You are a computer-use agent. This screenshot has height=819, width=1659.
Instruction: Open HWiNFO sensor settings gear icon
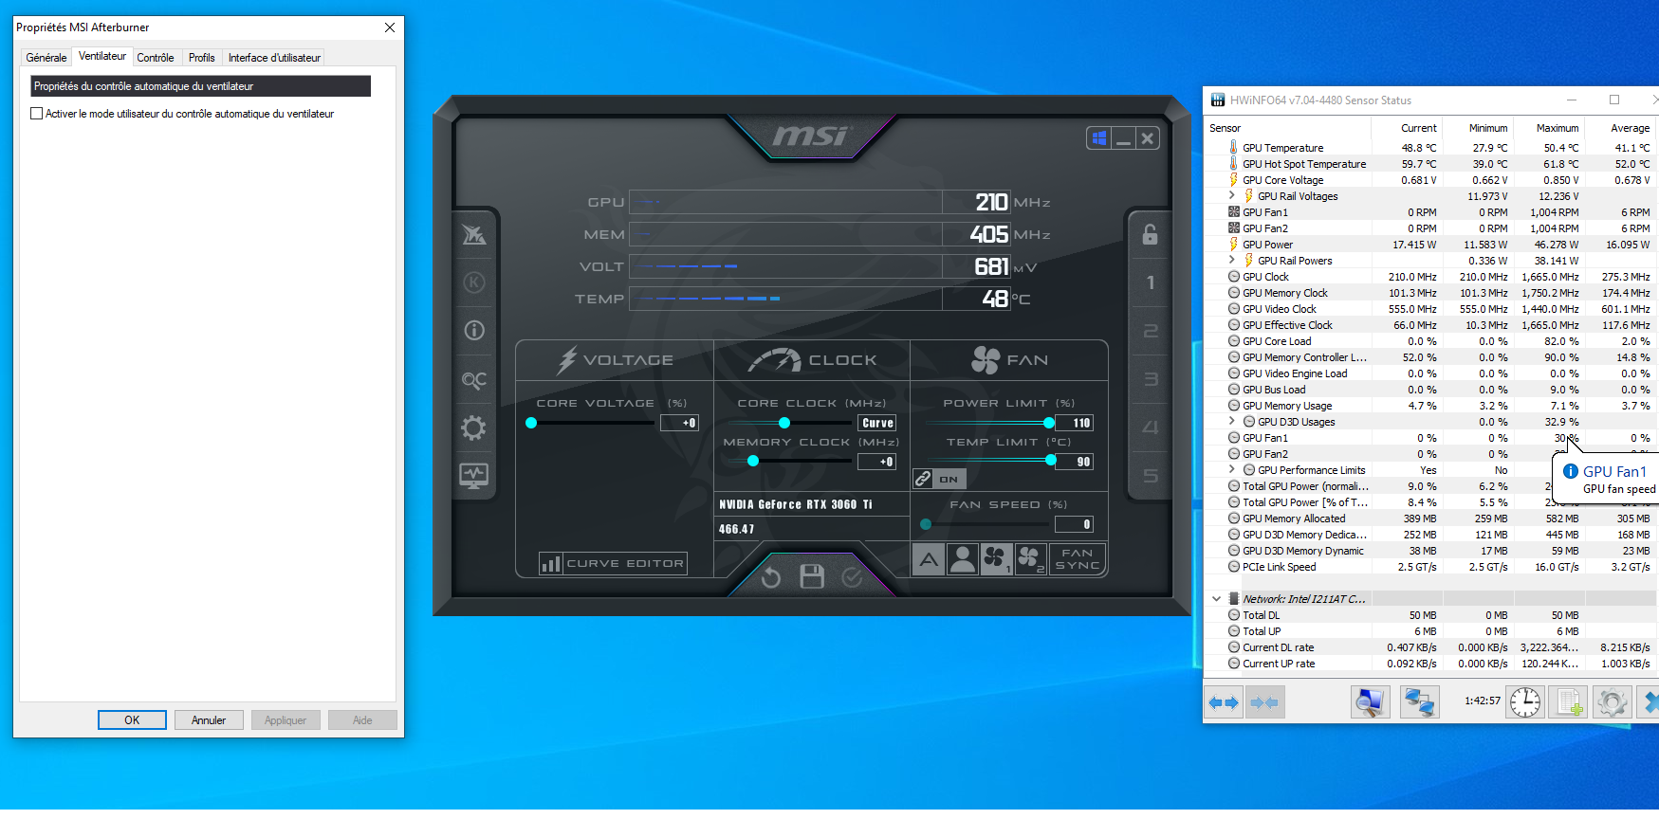click(x=1611, y=702)
